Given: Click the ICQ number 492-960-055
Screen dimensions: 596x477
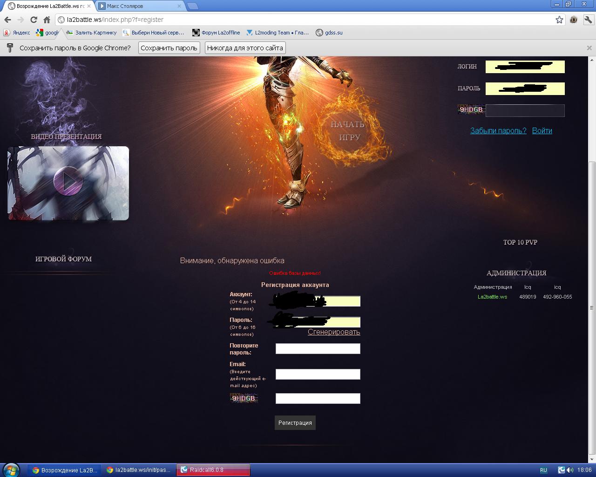Looking at the screenshot, I should (557, 297).
